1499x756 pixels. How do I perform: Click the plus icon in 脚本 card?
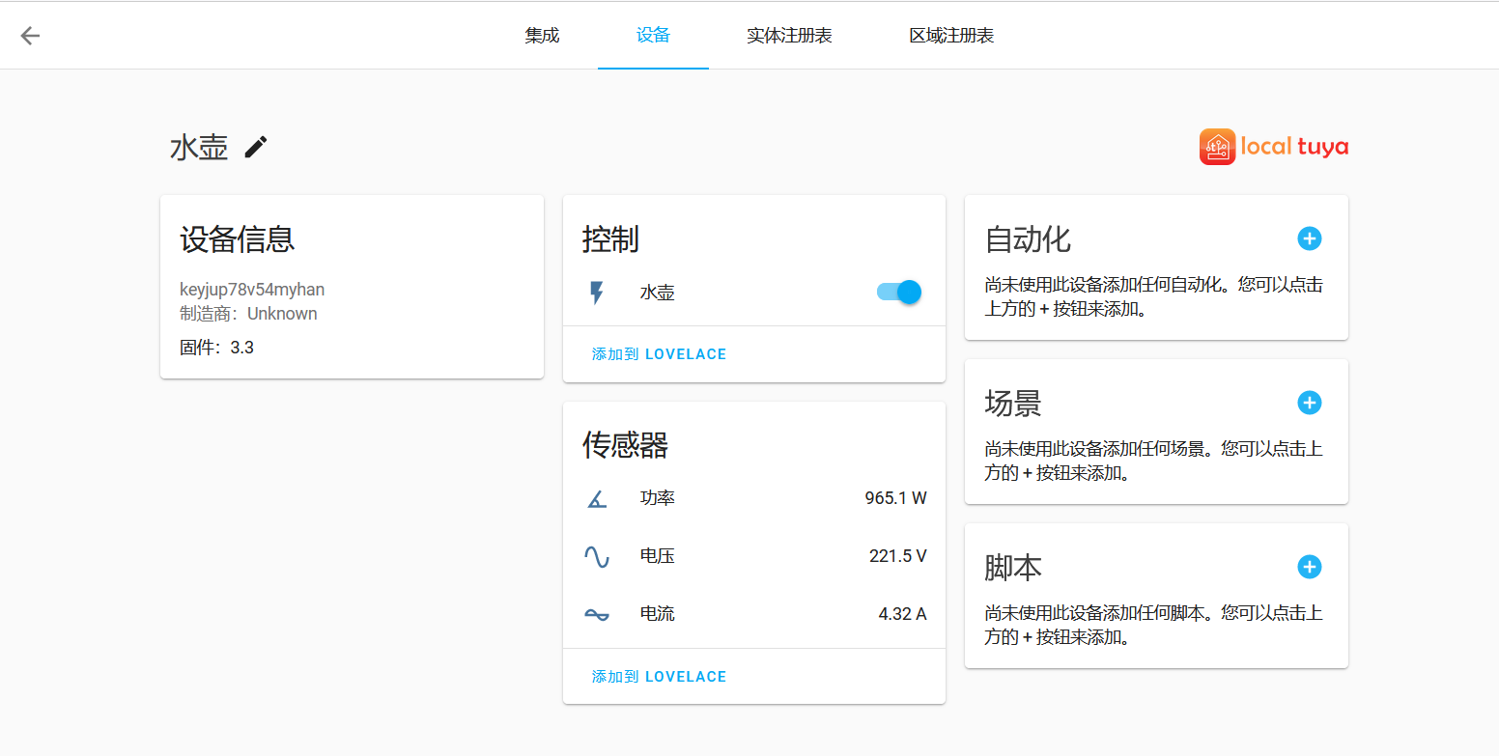pyautogui.click(x=1309, y=567)
